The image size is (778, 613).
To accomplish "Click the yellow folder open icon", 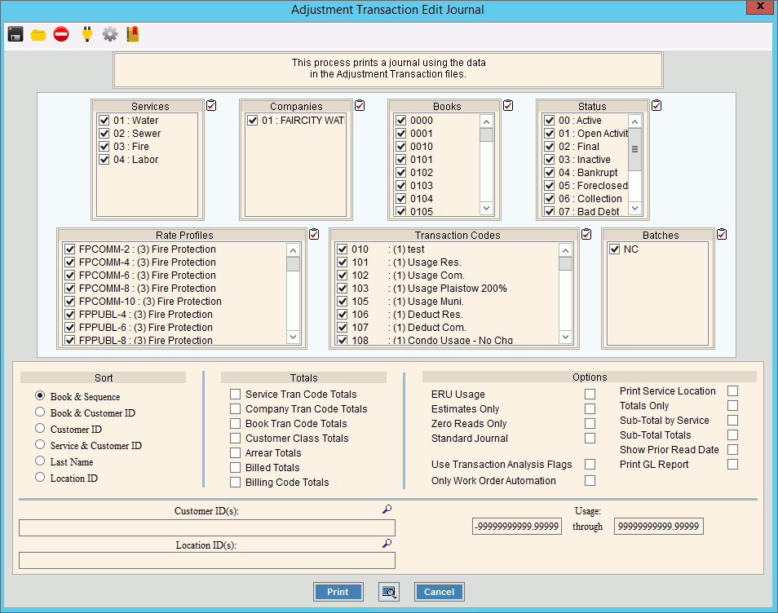I will 38,34.
